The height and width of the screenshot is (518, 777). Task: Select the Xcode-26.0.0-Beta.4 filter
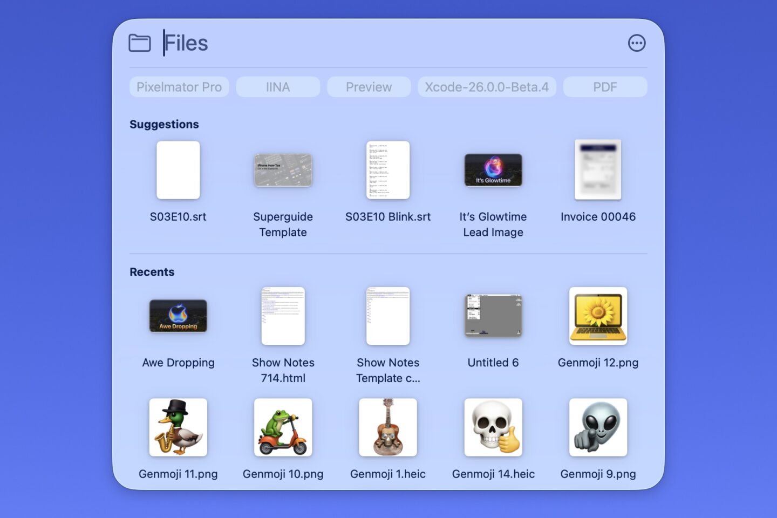click(x=486, y=86)
